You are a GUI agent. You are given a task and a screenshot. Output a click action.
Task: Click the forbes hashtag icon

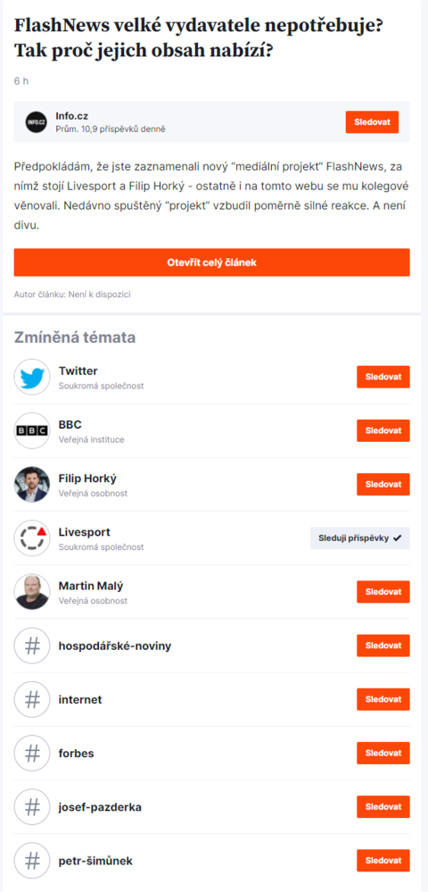[x=32, y=754]
